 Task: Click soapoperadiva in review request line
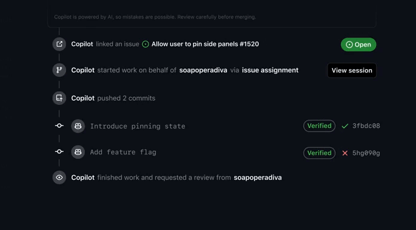(x=258, y=178)
